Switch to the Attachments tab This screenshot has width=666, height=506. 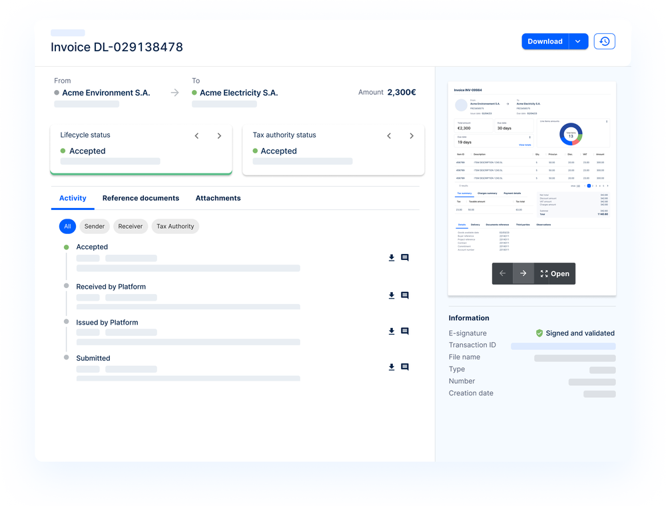pos(218,198)
